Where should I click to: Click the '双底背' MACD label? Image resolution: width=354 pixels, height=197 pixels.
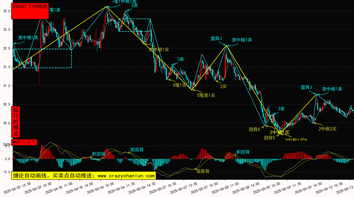pyautogui.click(x=203, y=171)
